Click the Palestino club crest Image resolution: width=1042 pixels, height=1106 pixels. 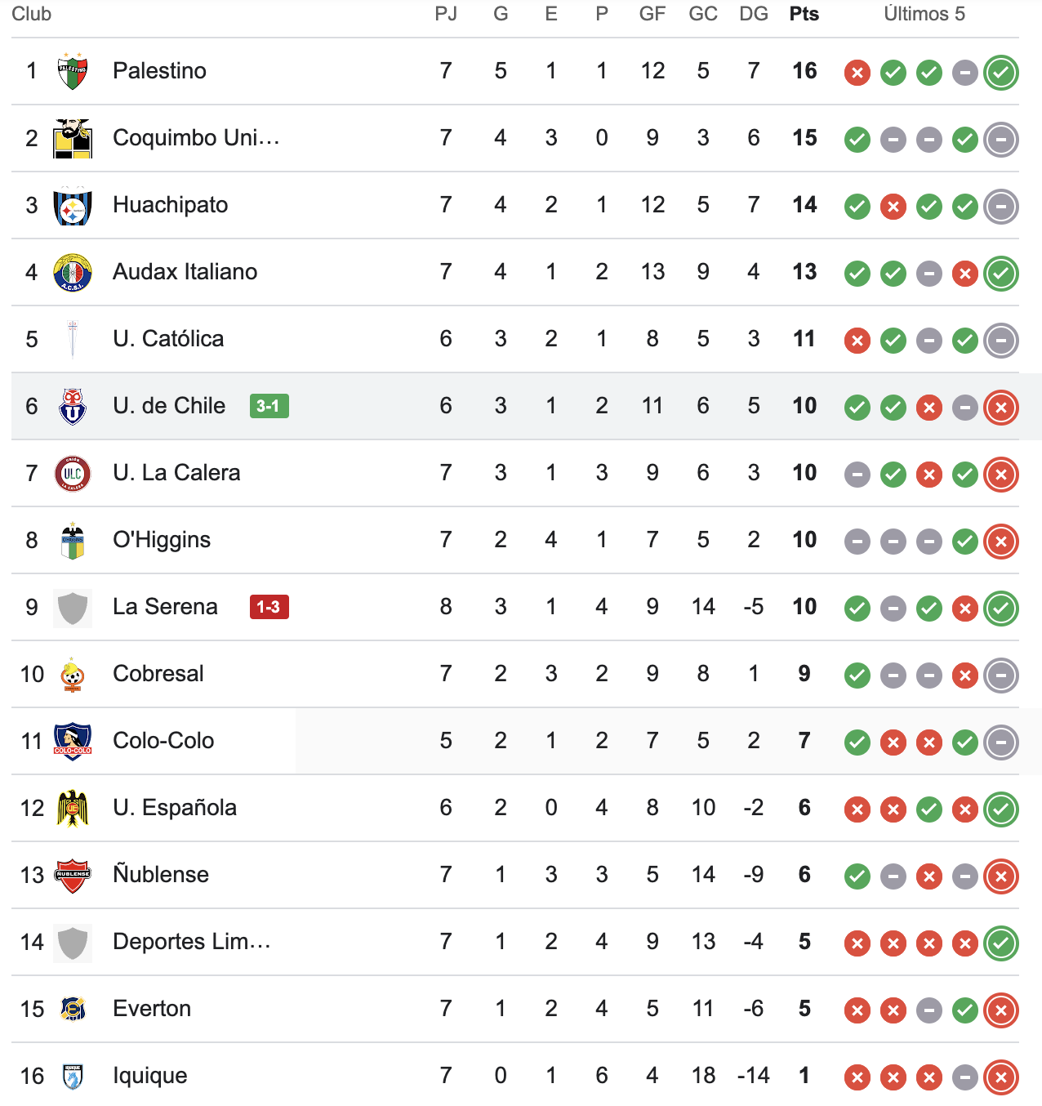coord(73,71)
